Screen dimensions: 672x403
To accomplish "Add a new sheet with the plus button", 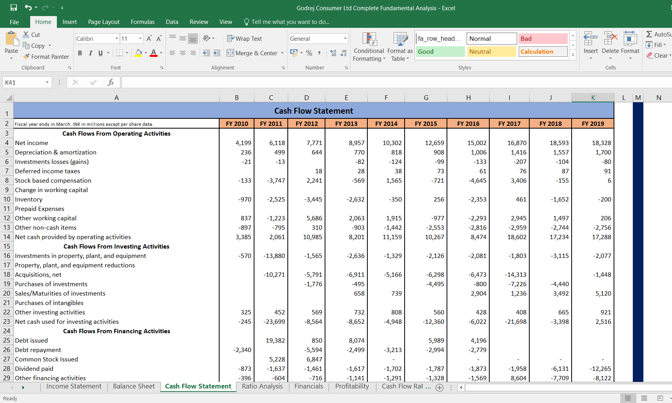I will click(440, 387).
